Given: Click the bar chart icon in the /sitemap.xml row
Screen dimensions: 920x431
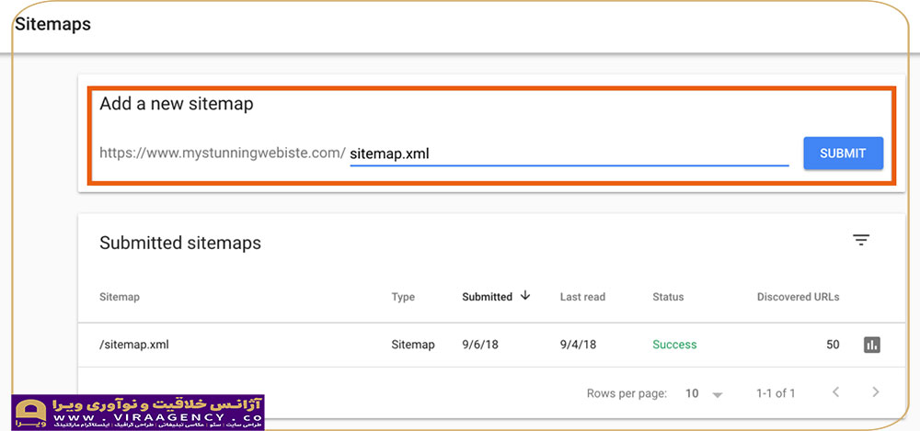Looking at the screenshot, I should [x=871, y=345].
